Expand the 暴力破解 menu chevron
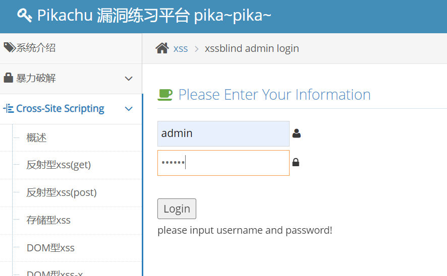The width and height of the screenshot is (447, 276). (129, 79)
